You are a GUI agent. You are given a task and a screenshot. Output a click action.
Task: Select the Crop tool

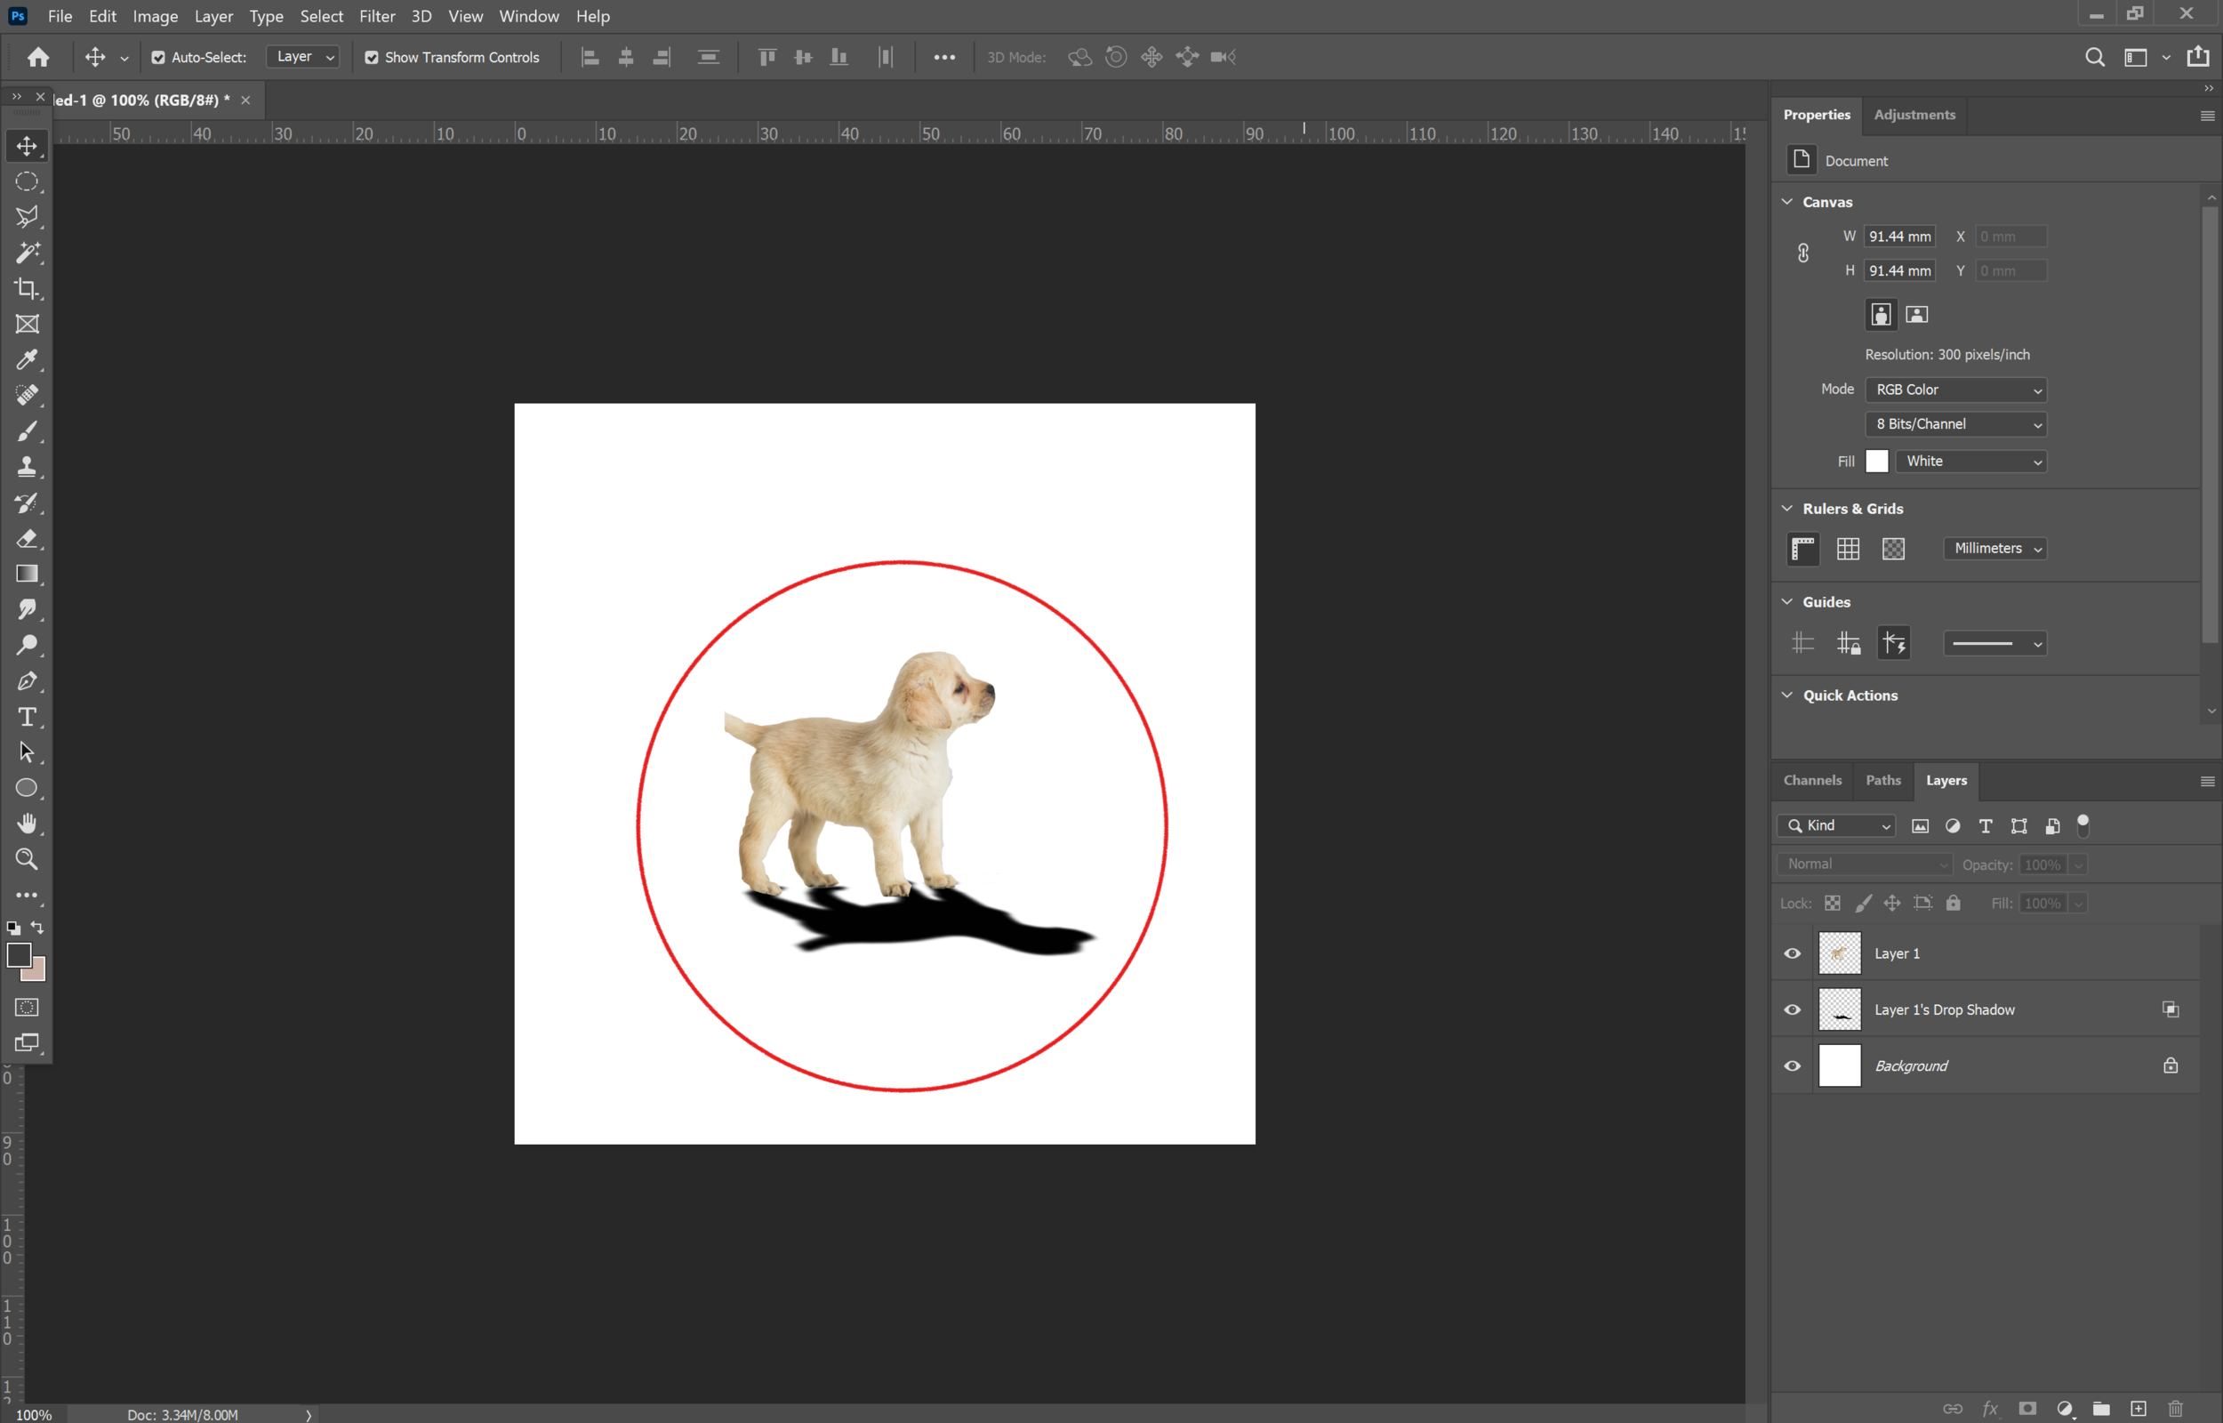pyautogui.click(x=27, y=288)
